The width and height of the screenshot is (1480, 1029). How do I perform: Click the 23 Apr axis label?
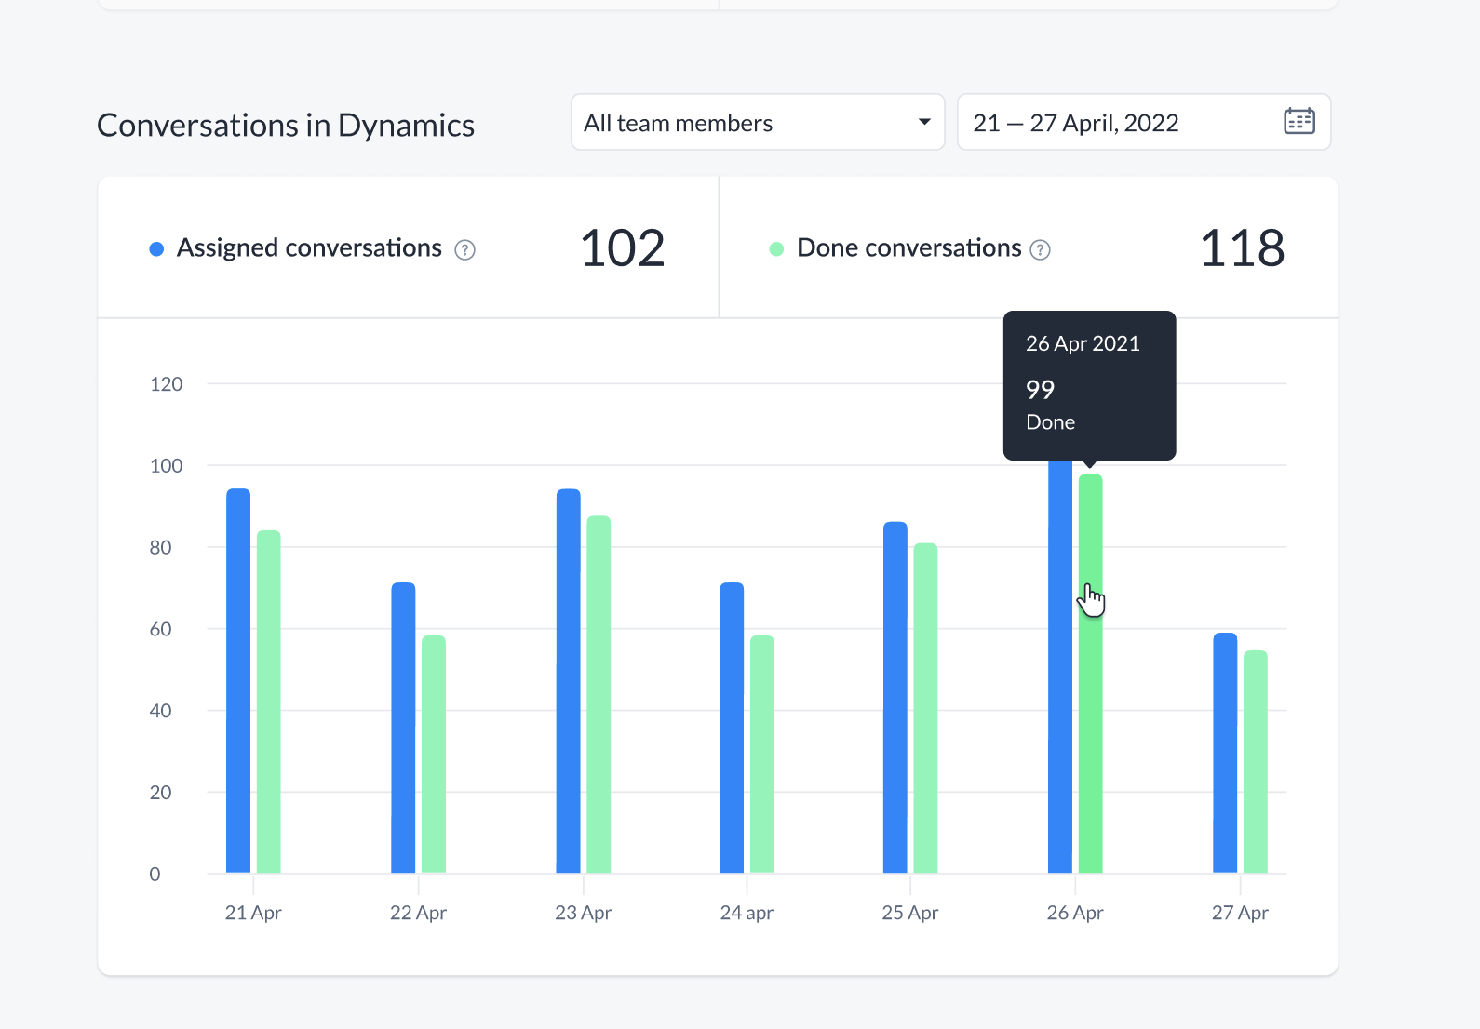point(583,913)
